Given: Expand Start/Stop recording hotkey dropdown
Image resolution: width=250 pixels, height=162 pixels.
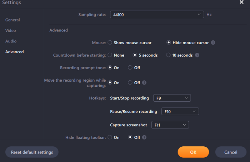Looking at the screenshot, I should 172,98.
